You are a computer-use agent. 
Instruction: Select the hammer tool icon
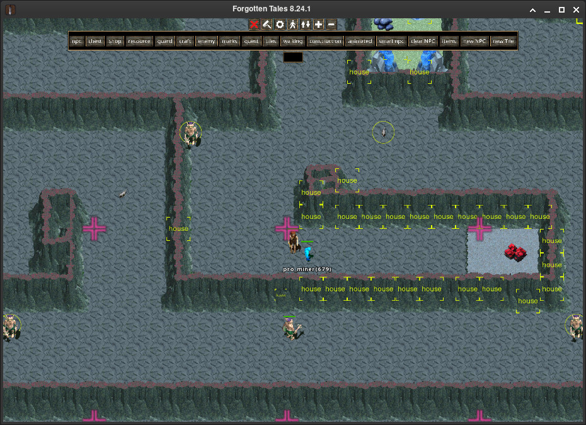click(267, 25)
